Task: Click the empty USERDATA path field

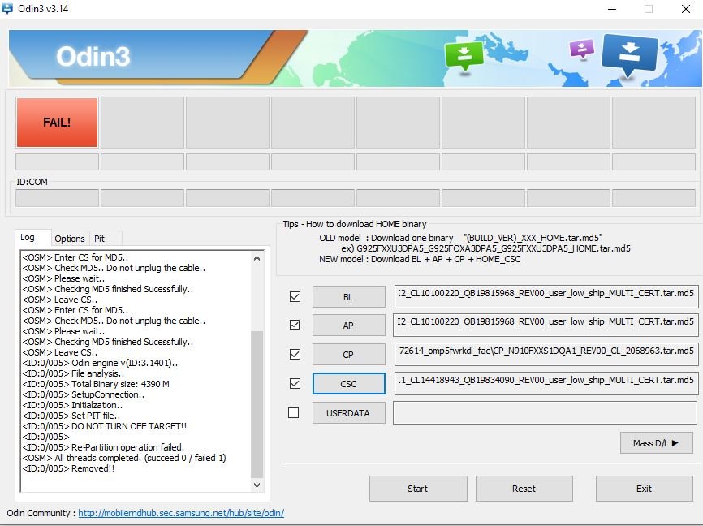Action: (545, 412)
